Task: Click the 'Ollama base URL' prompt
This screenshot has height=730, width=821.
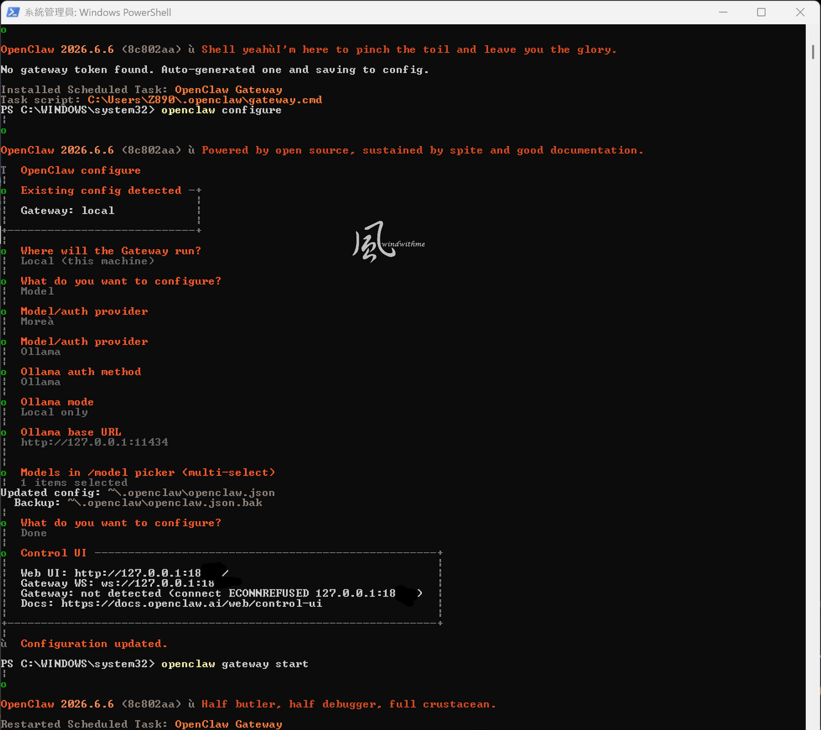Action: 71,431
